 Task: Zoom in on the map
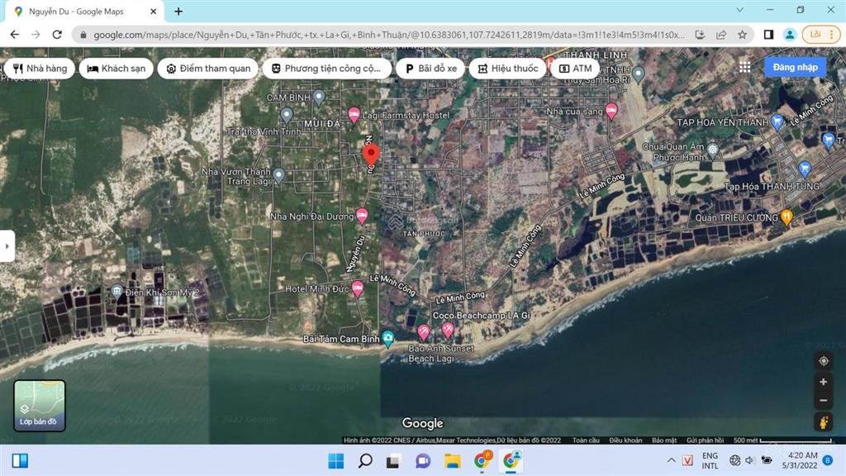[823, 382]
